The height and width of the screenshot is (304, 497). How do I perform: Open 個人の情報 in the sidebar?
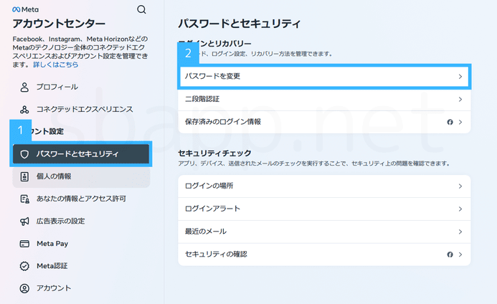(81, 176)
